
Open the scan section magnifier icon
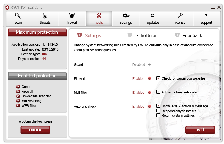tap(18, 16)
